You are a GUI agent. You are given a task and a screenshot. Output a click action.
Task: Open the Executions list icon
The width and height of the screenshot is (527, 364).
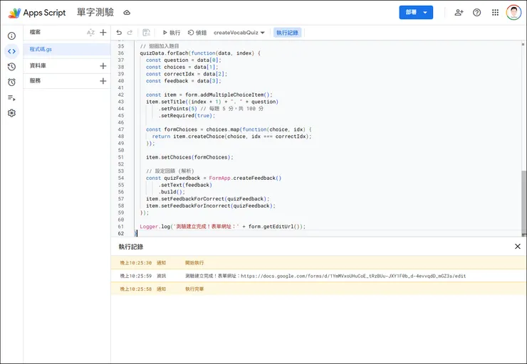click(x=12, y=97)
